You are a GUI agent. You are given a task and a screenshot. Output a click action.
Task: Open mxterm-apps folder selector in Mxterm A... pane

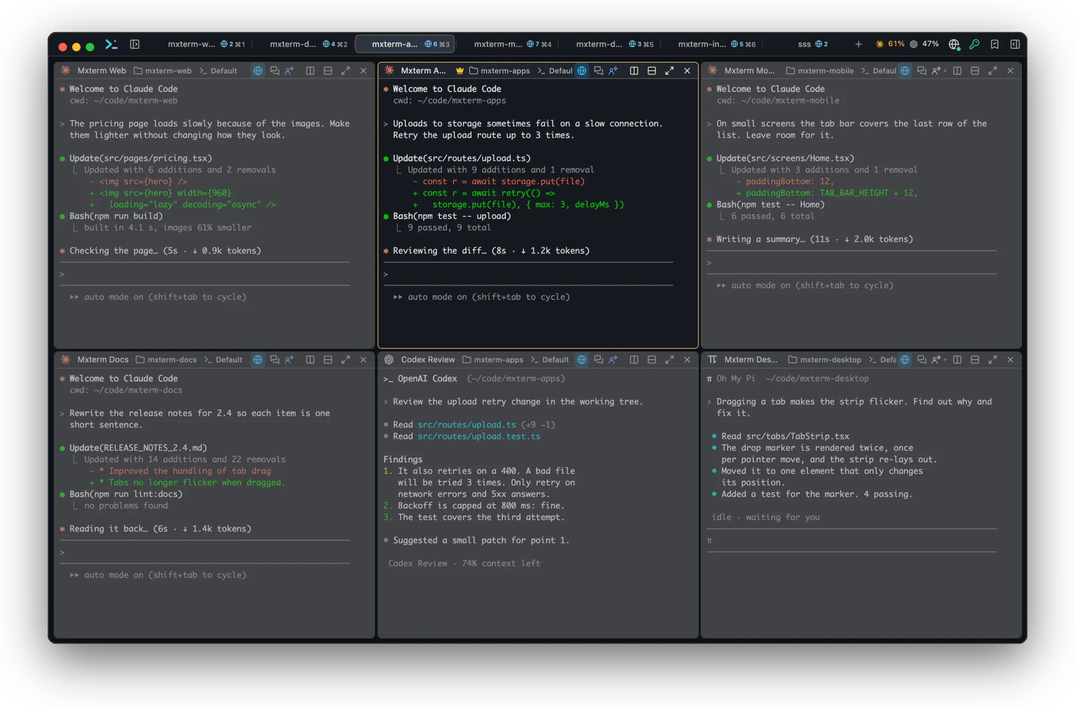(x=499, y=71)
